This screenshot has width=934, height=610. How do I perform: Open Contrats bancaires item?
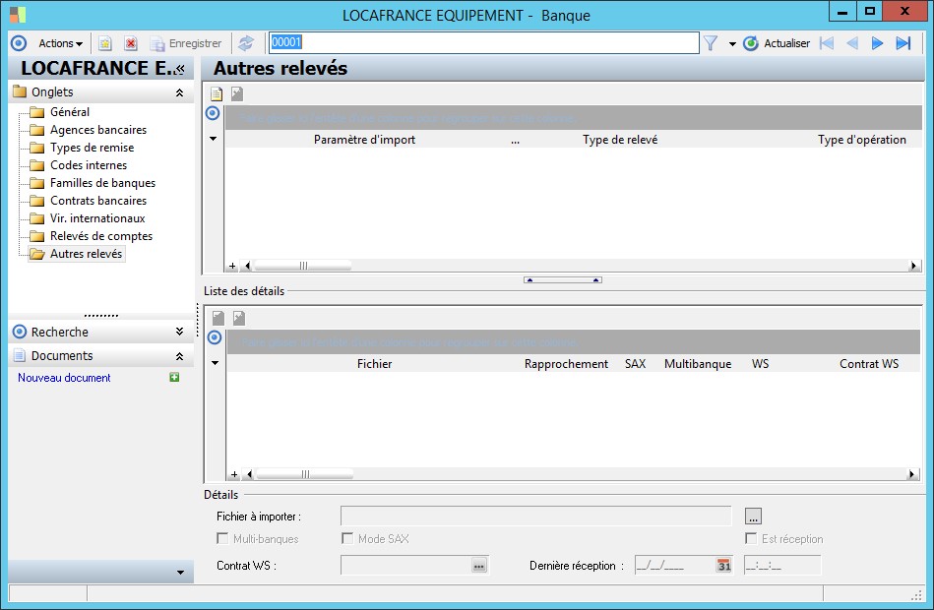coord(98,201)
